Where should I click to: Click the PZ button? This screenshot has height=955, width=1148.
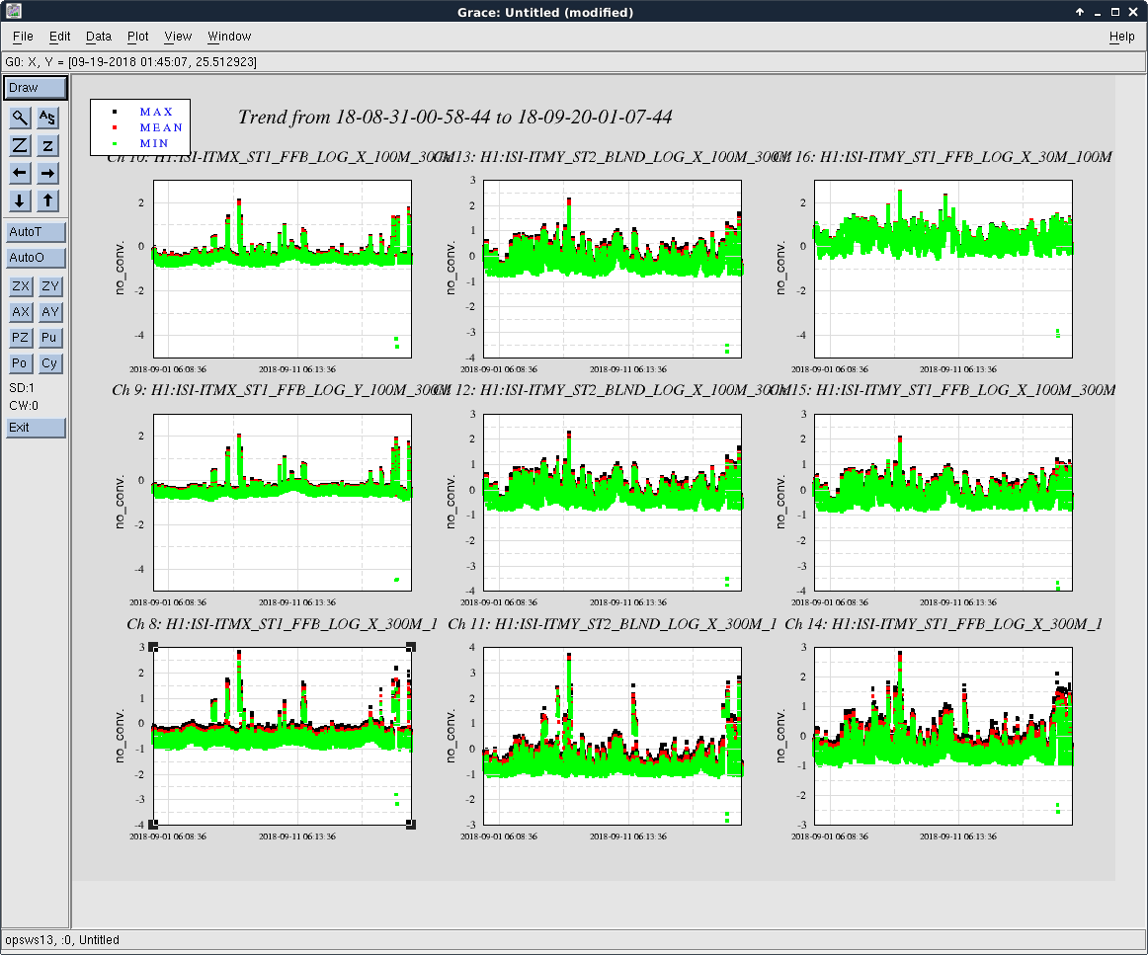[x=21, y=338]
